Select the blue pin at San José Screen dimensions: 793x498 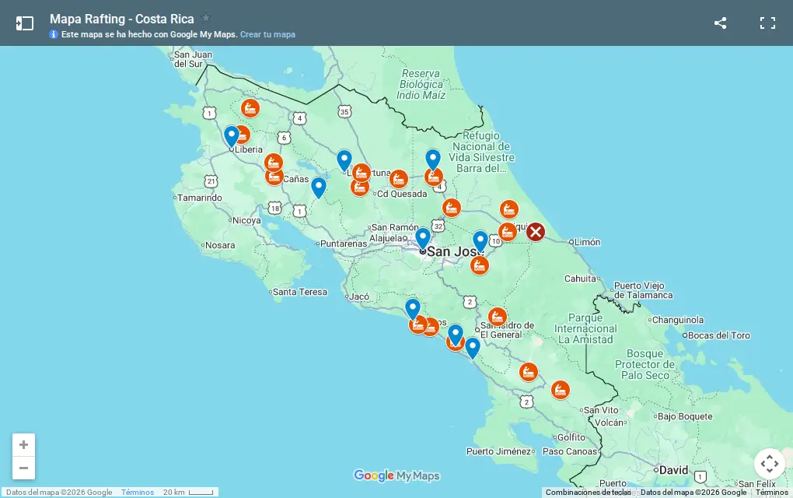point(423,238)
